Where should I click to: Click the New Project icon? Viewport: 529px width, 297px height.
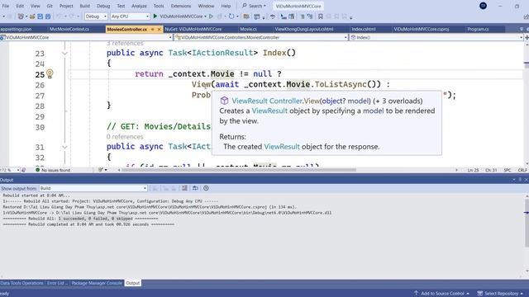[21, 16]
